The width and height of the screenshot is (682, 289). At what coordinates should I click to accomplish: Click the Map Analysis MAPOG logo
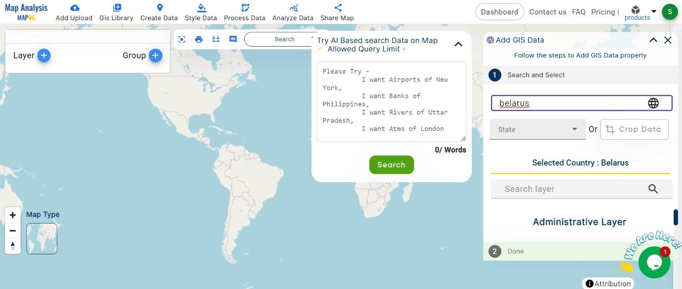coord(26,12)
